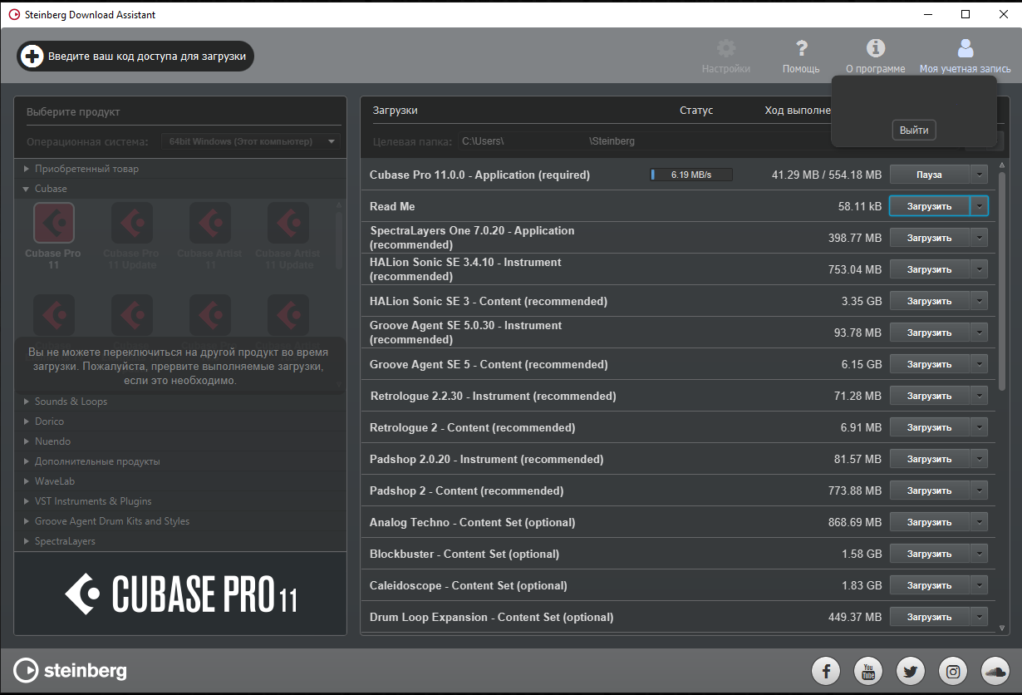This screenshot has height=695, width=1022.
Task: Download Groove Agent SE 5.0.30 Instrument
Action: [929, 333]
